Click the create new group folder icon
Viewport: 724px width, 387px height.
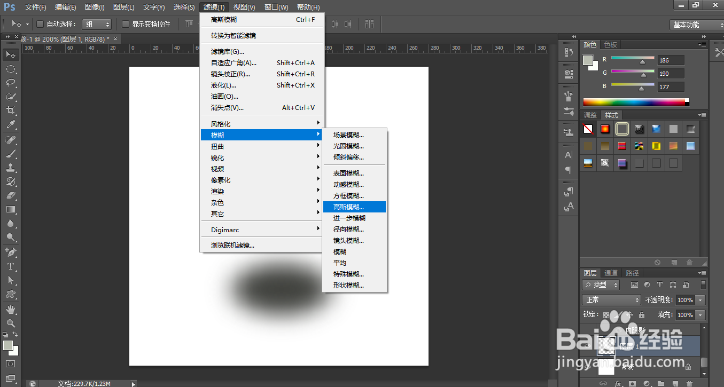coord(661,383)
